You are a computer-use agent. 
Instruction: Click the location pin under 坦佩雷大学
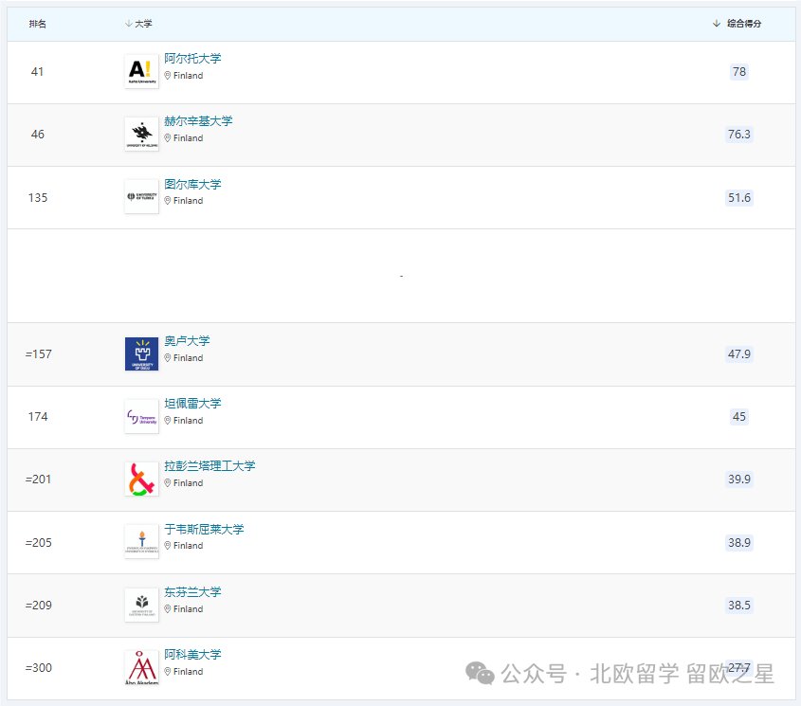[x=168, y=421]
